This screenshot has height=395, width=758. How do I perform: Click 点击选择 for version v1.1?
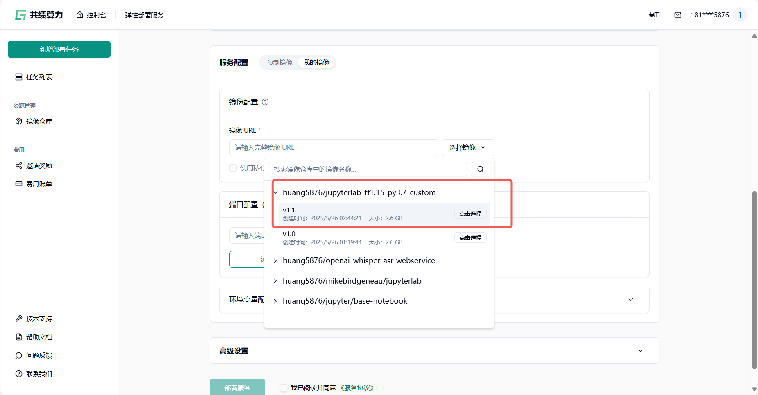click(x=470, y=214)
